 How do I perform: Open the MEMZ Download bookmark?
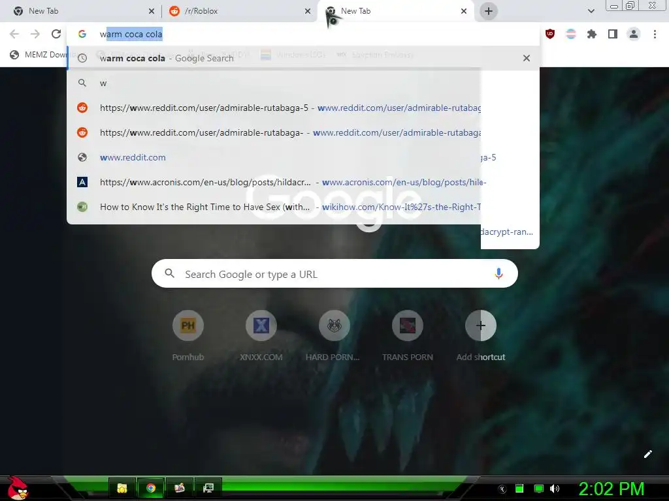pos(39,55)
